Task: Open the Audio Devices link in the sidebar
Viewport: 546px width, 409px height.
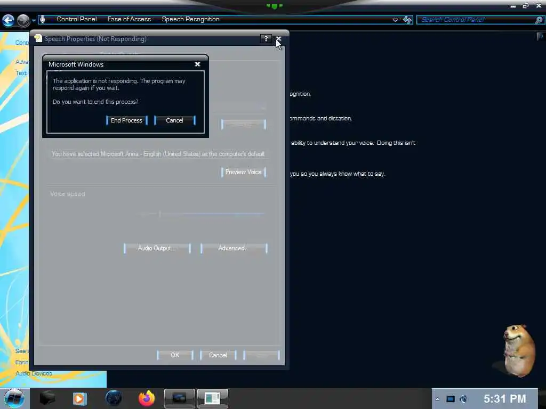Action: pos(34,373)
